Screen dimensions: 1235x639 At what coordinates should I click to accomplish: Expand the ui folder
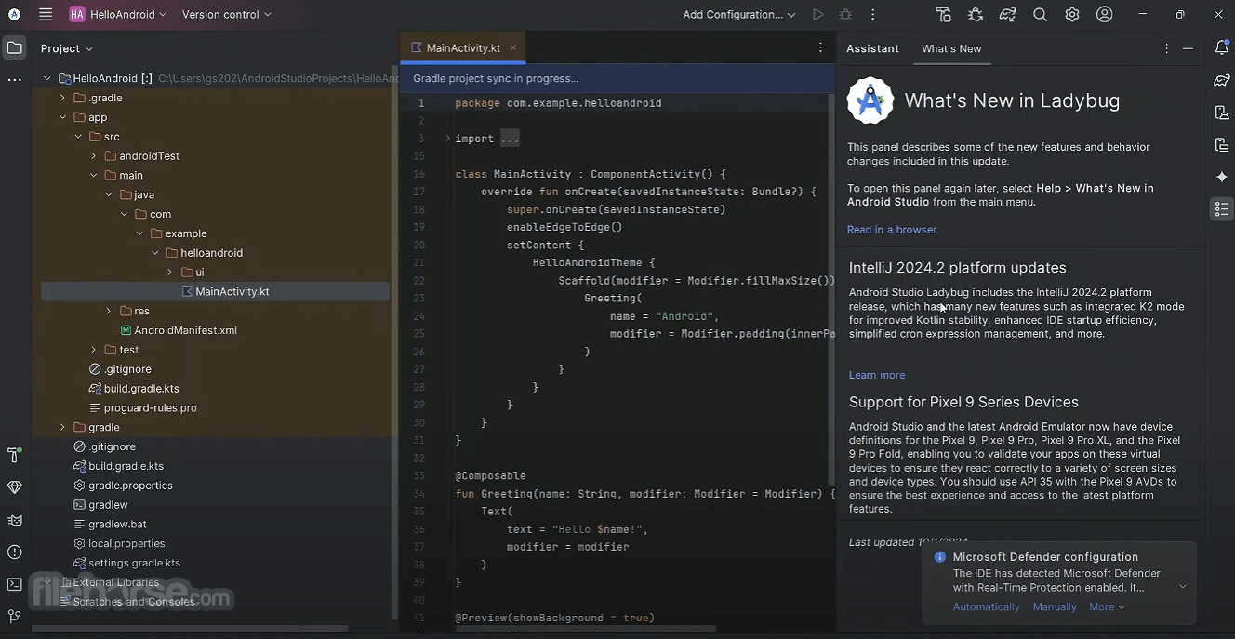[170, 273]
